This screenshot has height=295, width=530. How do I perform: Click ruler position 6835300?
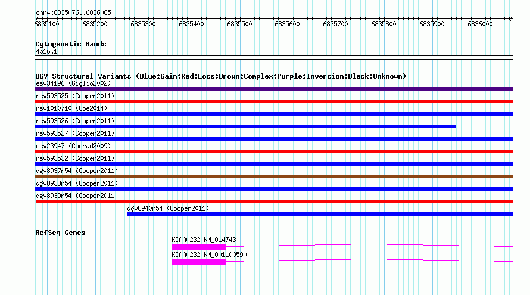pos(143,24)
